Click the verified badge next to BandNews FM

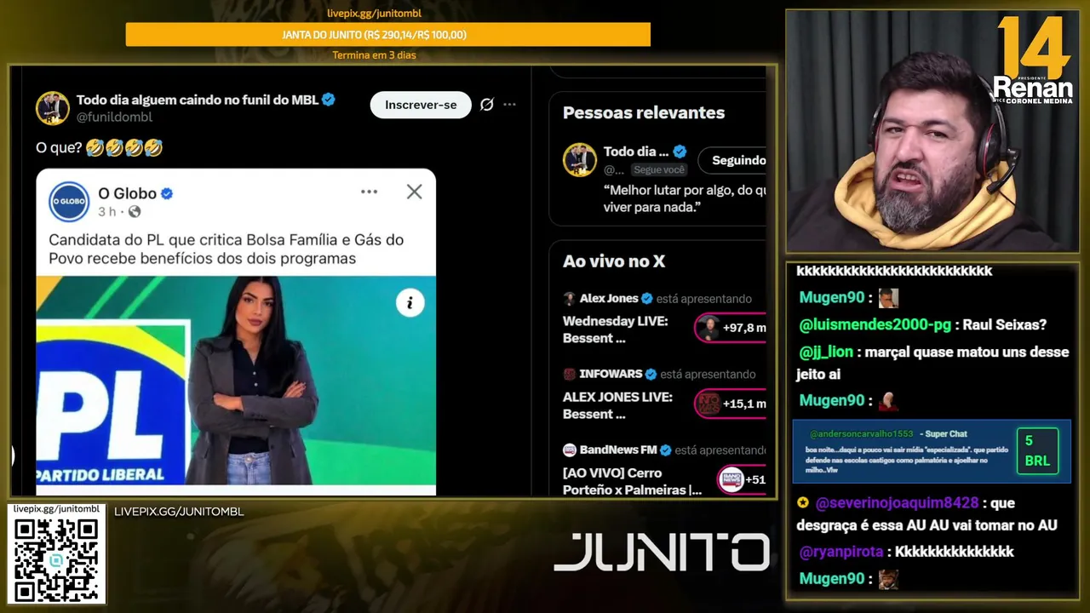(x=666, y=450)
